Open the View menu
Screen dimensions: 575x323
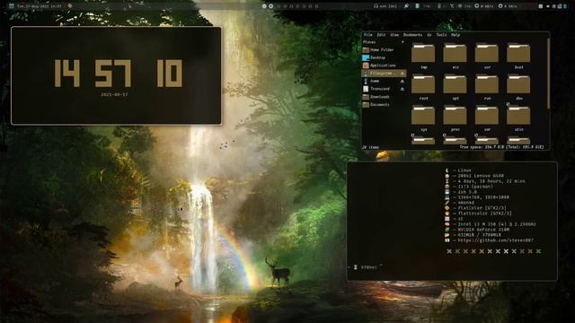(394, 35)
